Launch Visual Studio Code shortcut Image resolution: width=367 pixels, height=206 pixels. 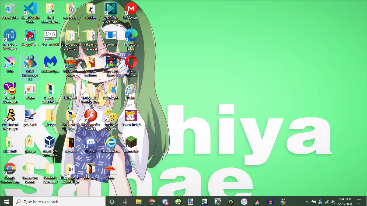(x=30, y=13)
